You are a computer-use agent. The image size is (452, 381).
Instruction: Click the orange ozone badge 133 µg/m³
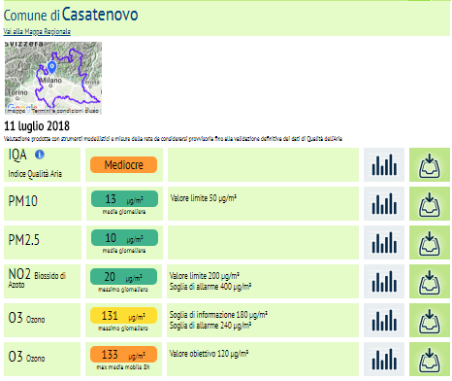tap(123, 355)
